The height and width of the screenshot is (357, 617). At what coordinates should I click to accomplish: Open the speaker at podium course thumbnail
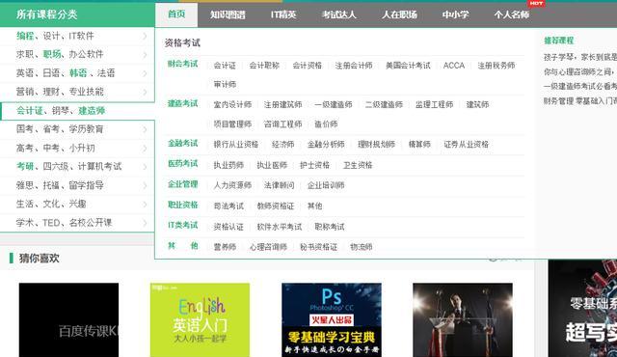(x=463, y=320)
